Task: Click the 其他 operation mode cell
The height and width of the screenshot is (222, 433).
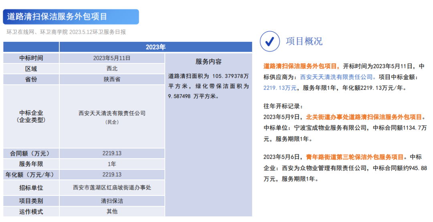Action: (x=112, y=212)
